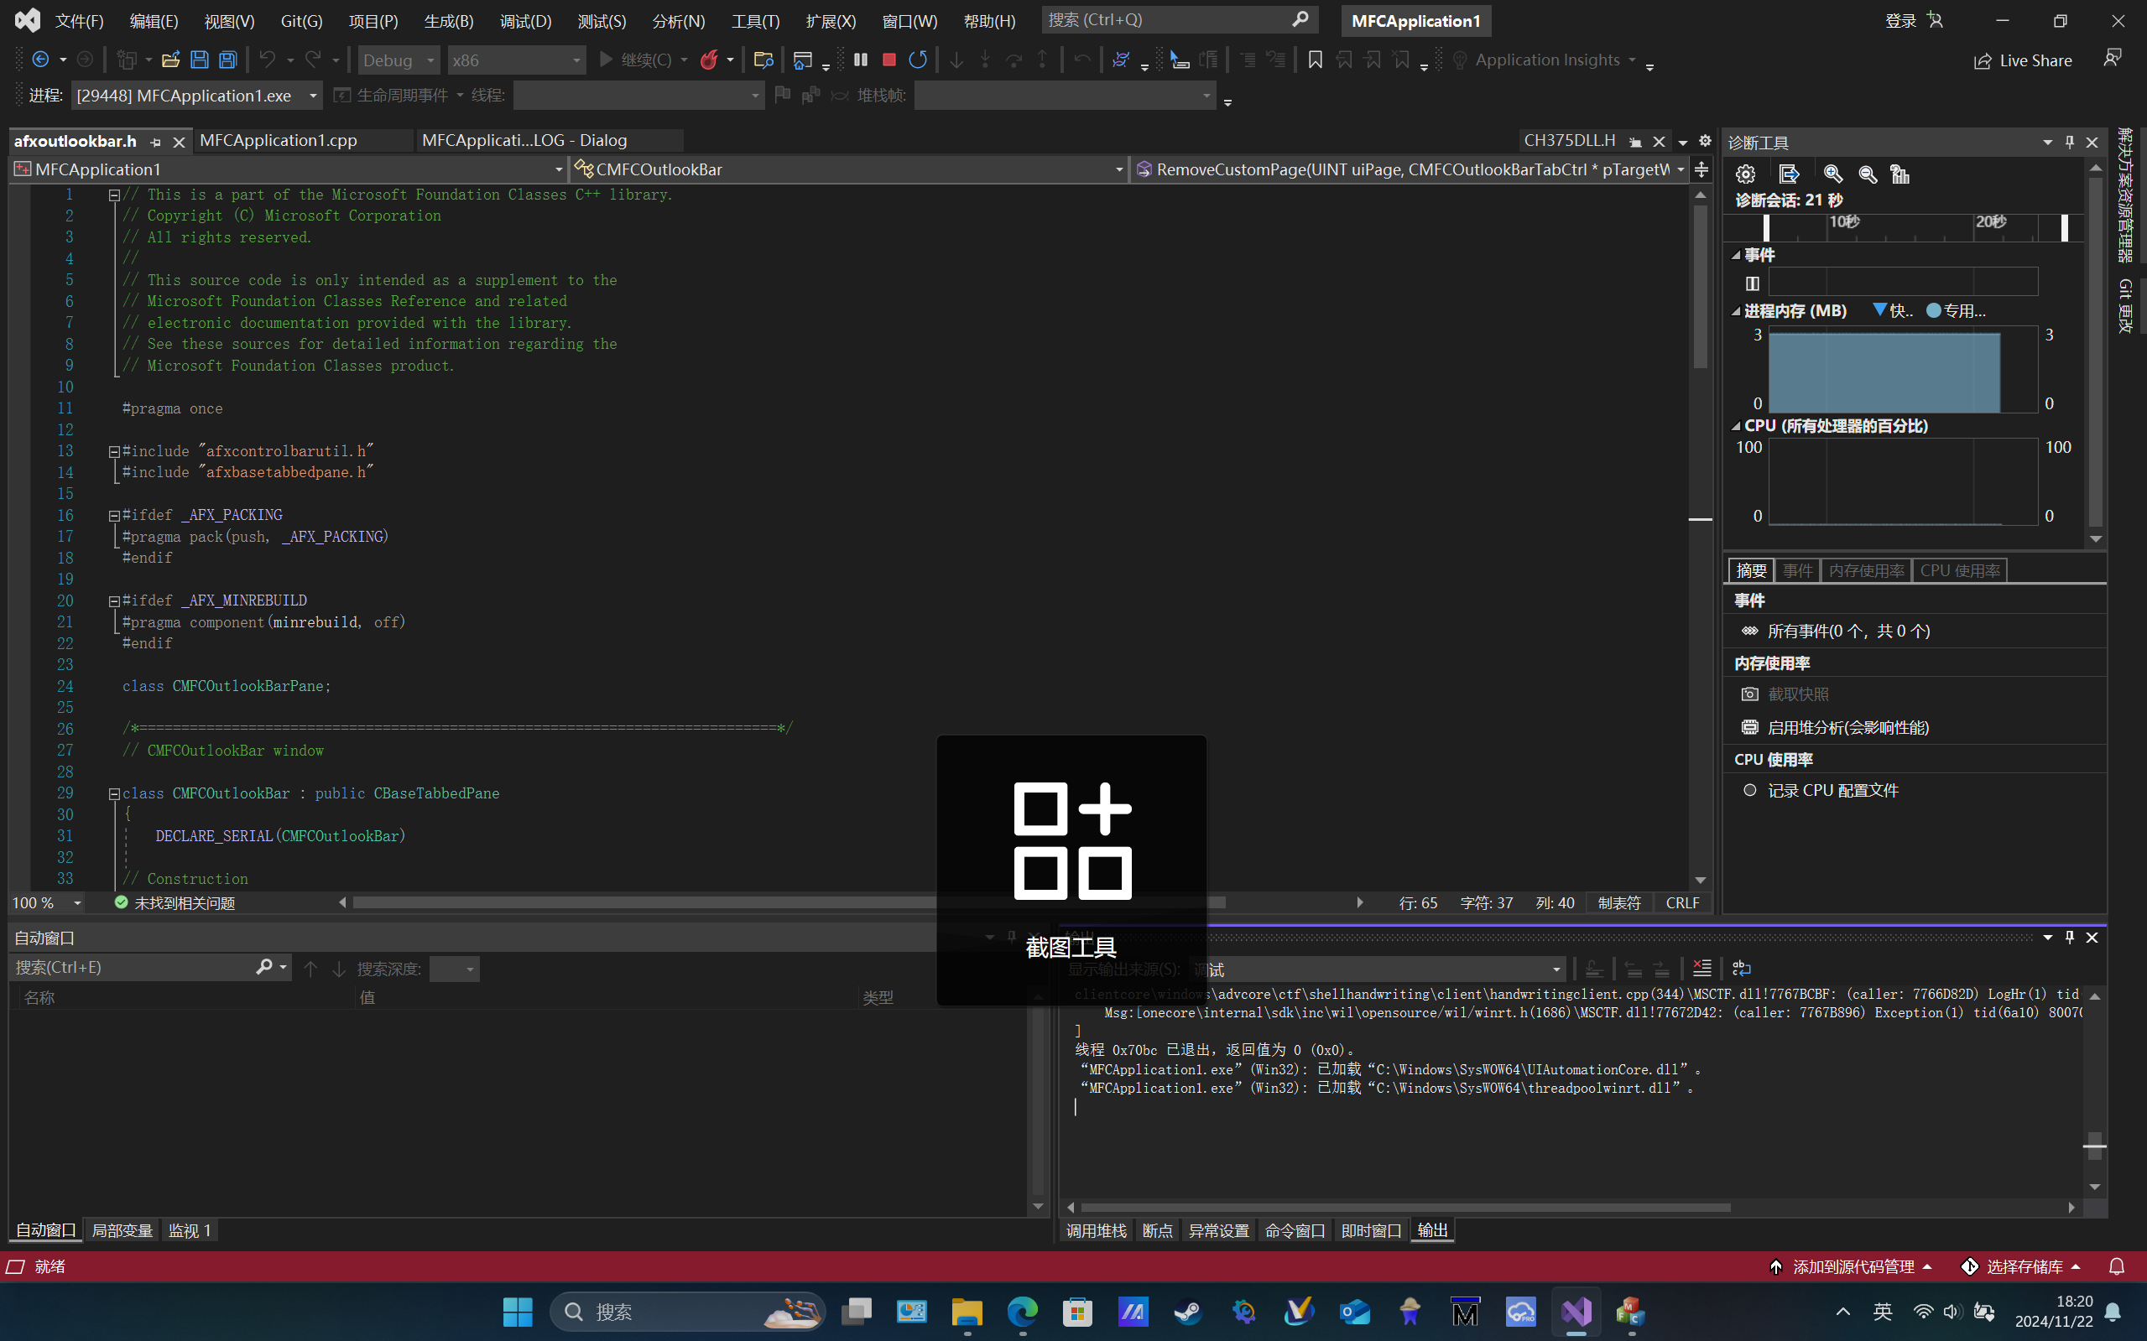Viewport: 2147px width, 1341px height.
Task: Click 所有事件(0 个, 共 0 个) link
Action: pyautogui.click(x=1849, y=631)
